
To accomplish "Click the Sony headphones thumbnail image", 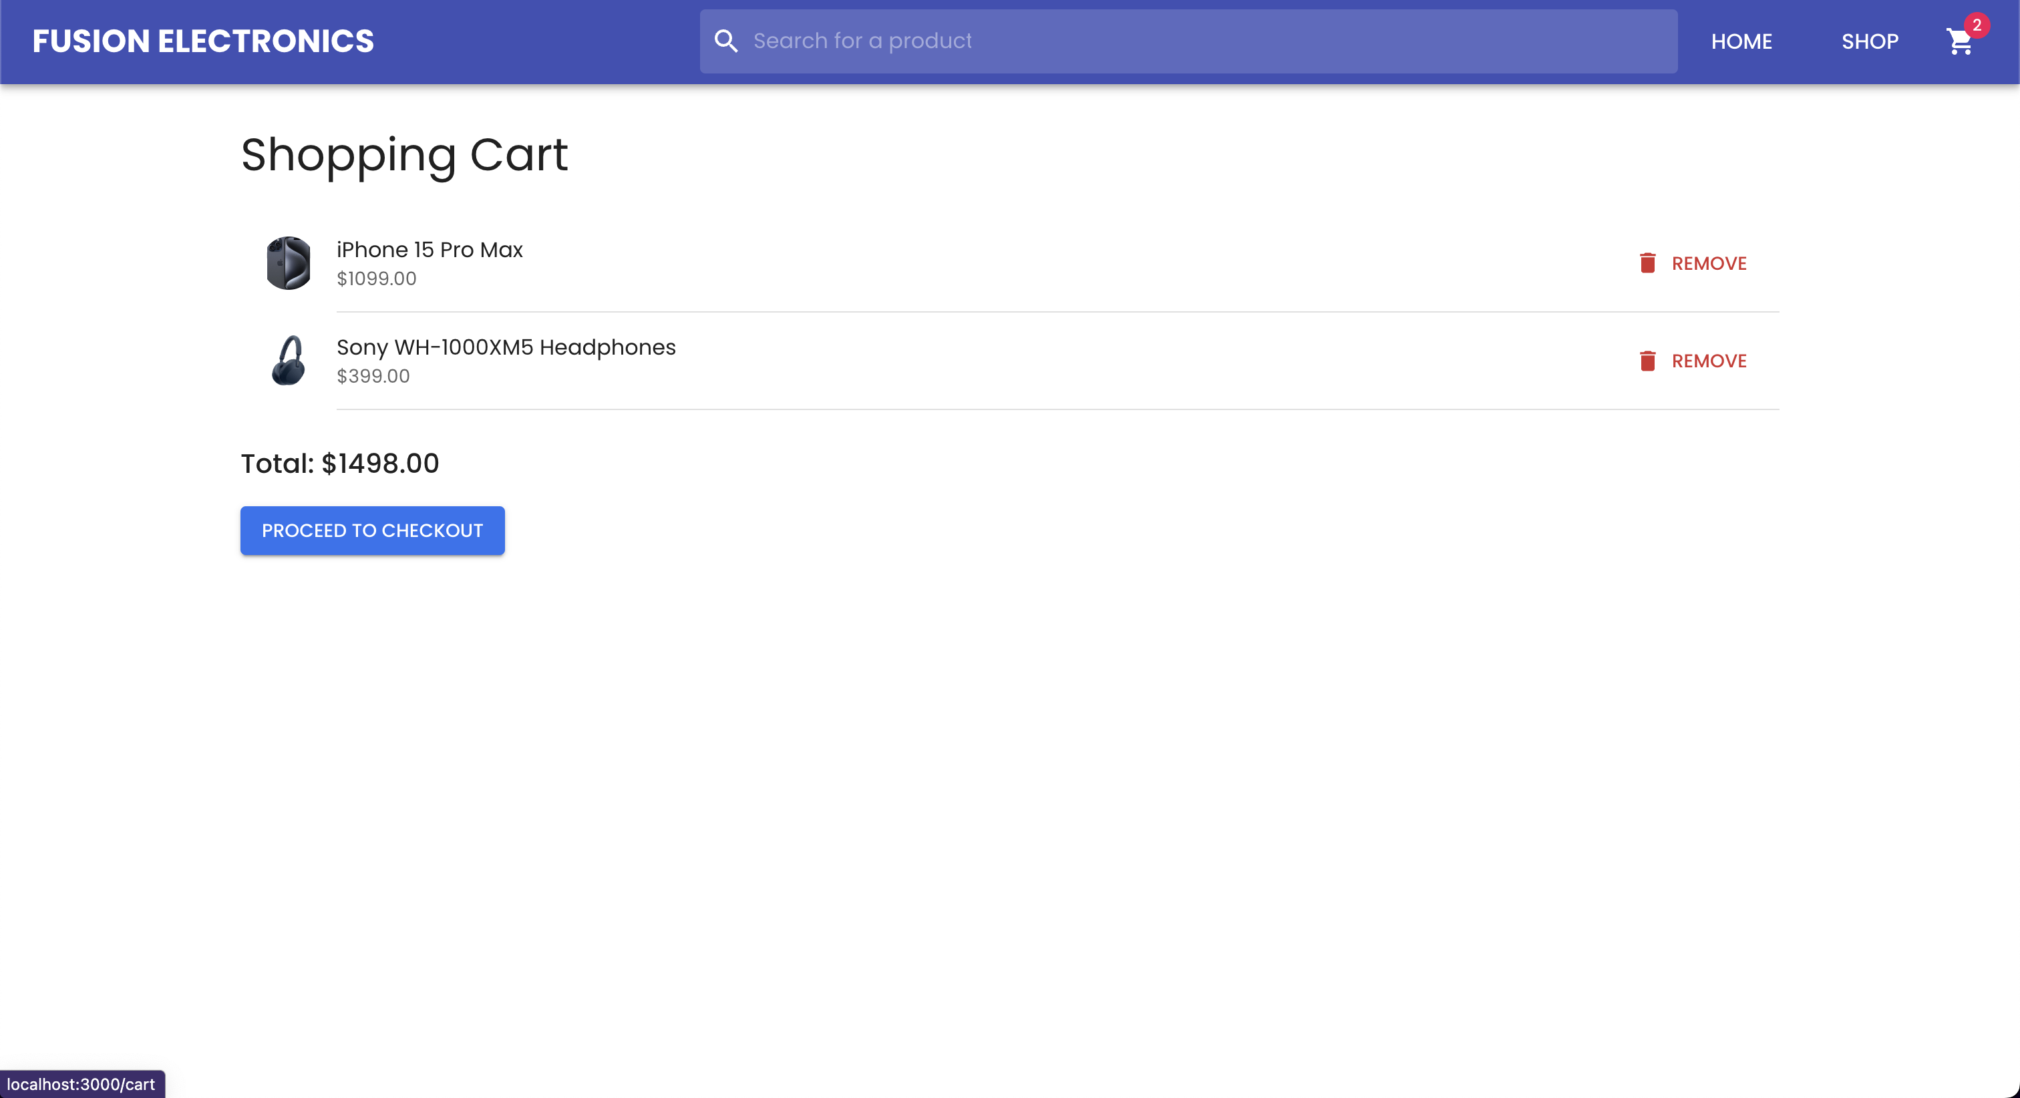I will 289,361.
